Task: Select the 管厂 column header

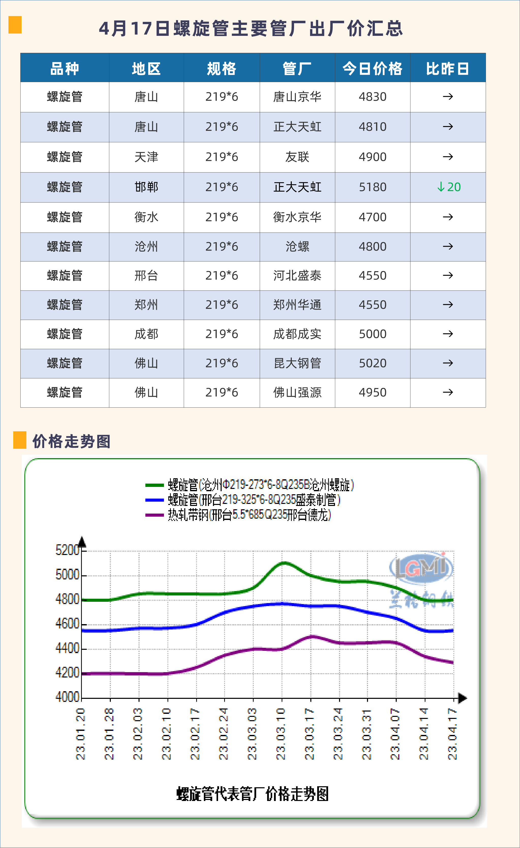Action: [x=297, y=68]
